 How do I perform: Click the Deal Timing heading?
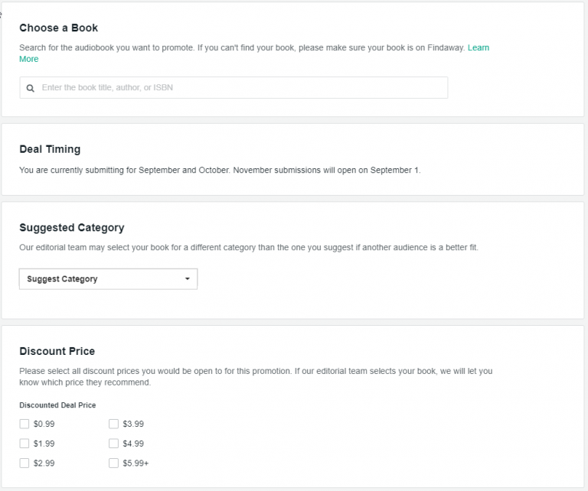click(50, 149)
